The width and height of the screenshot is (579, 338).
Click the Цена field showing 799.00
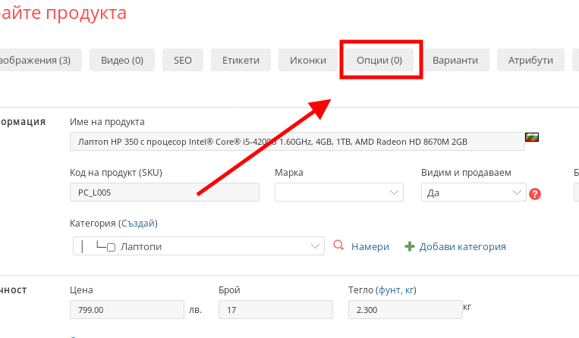[x=126, y=310]
